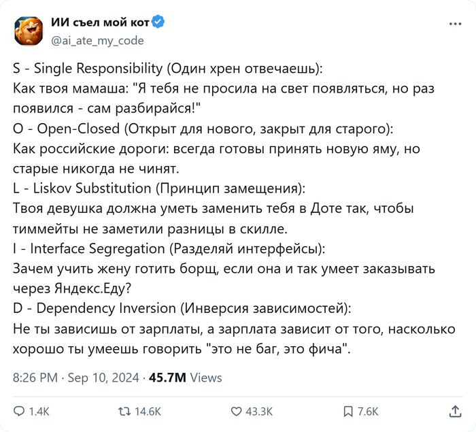Viewport: 476px width, 432px height.
Task: Open the cat profile avatar
Action: 29,31
